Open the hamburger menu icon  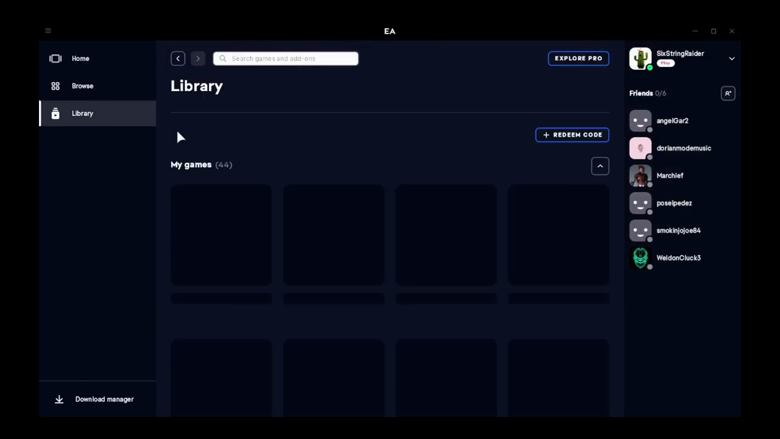(x=48, y=30)
